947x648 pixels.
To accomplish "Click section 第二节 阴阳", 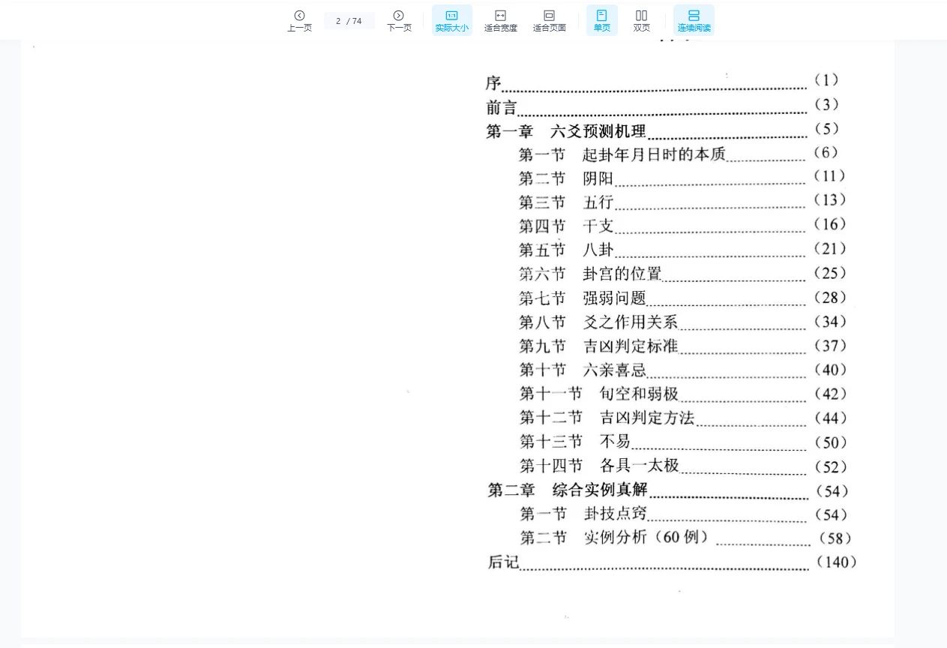I will click(566, 178).
